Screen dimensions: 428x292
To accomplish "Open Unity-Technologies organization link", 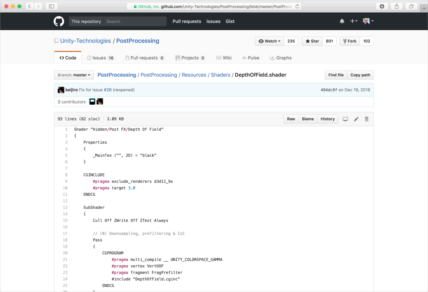I will point(86,41).
